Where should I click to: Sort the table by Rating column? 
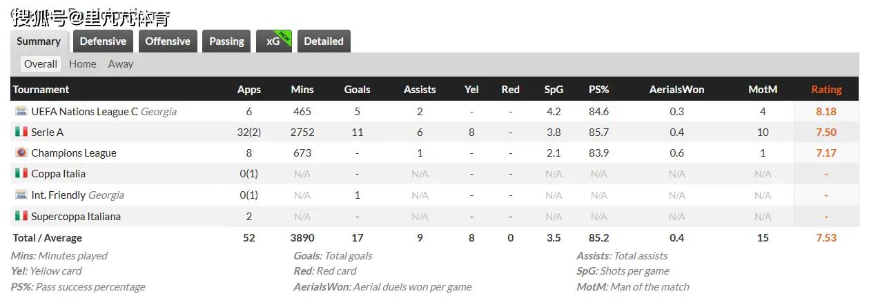(x=826, y=90)
